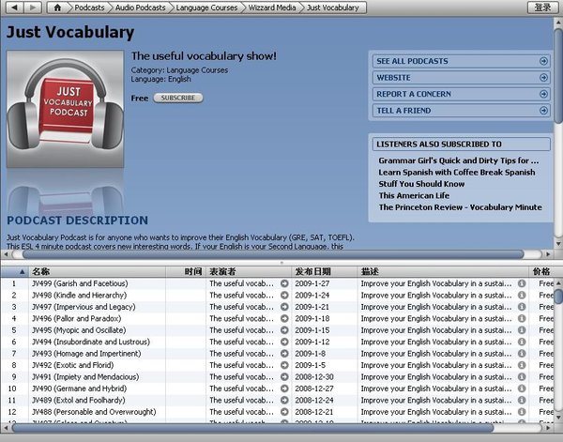The width and height of the screenshot is (563, 442).
Task: Click artist arrow icon in JV498 row
Action: (284, 296)
